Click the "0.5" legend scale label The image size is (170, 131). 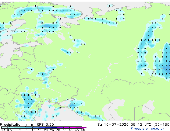(x=9, y=130)
